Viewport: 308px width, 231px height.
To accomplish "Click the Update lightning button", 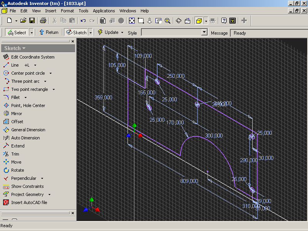I will click(108, 32).
